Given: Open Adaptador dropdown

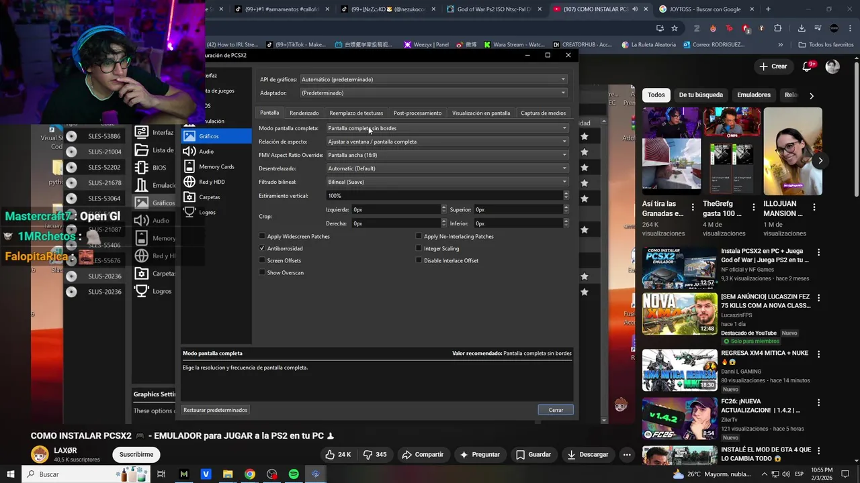Looking at the screenshot, I should (x=433, y=93).
